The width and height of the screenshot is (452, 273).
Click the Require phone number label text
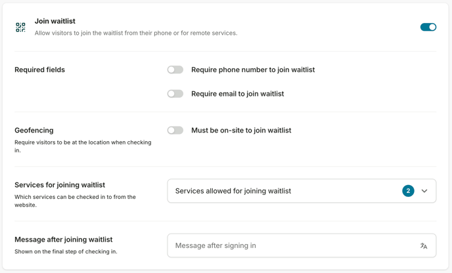(253, 70)
